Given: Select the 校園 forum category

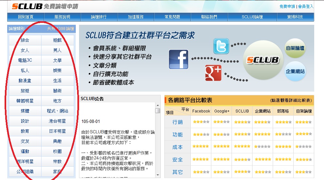Looking at the screenshot, I should pyautogui.click(x=57, y=151).
